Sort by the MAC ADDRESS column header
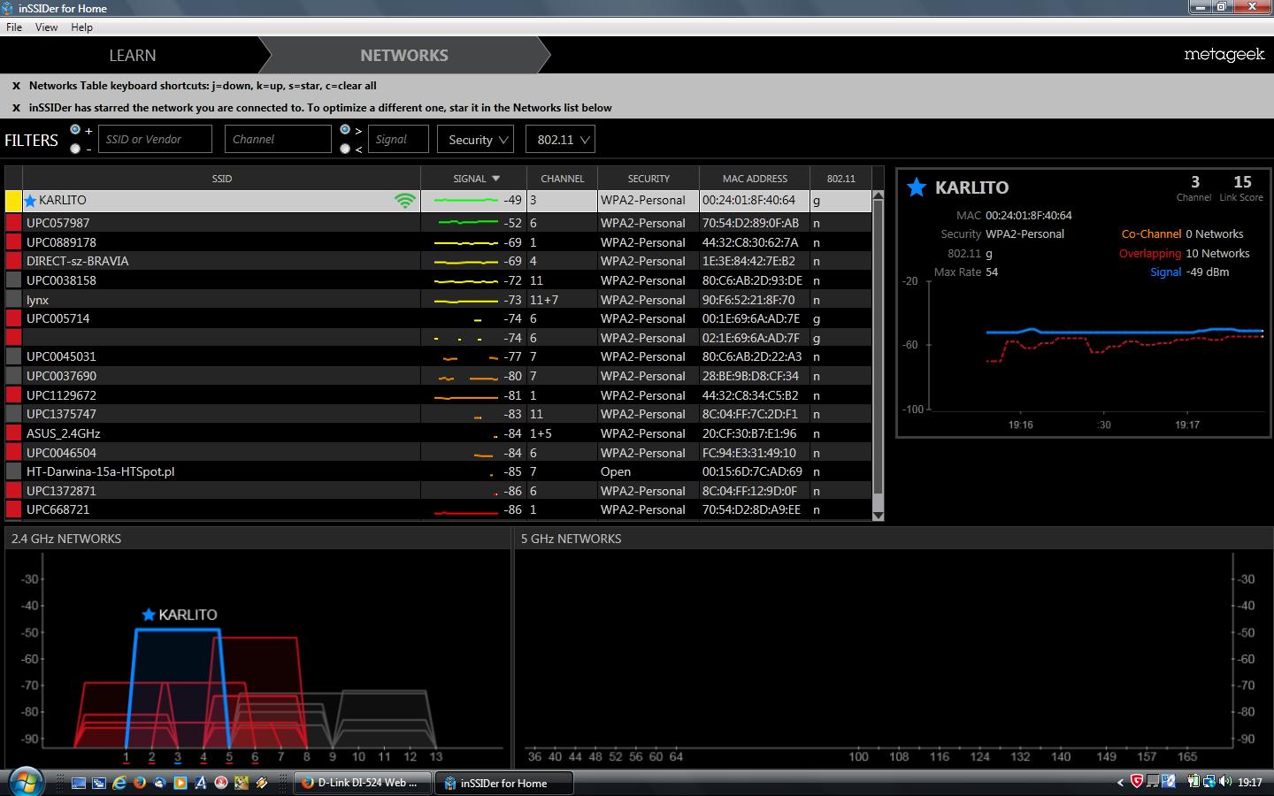This screenshot has height=796, width=1274. pos(755,179)
